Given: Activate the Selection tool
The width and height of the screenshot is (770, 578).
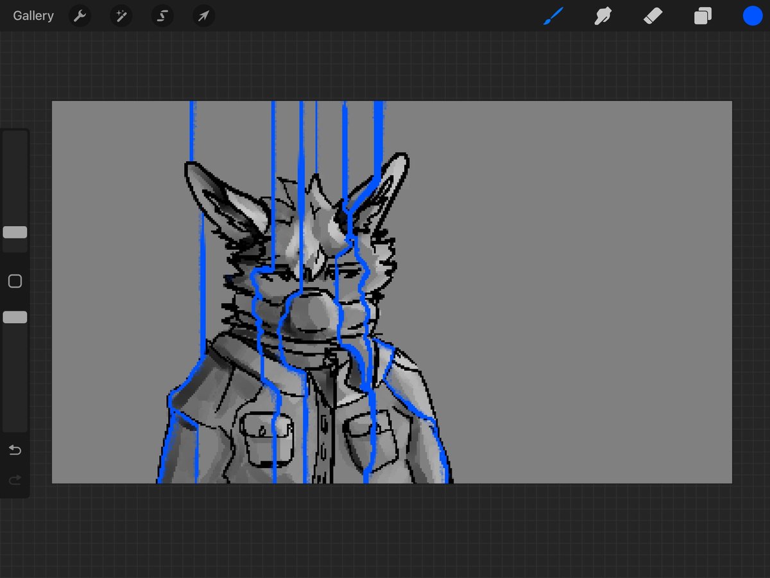Looking at the screenshot, I should [x=162, y=16].
